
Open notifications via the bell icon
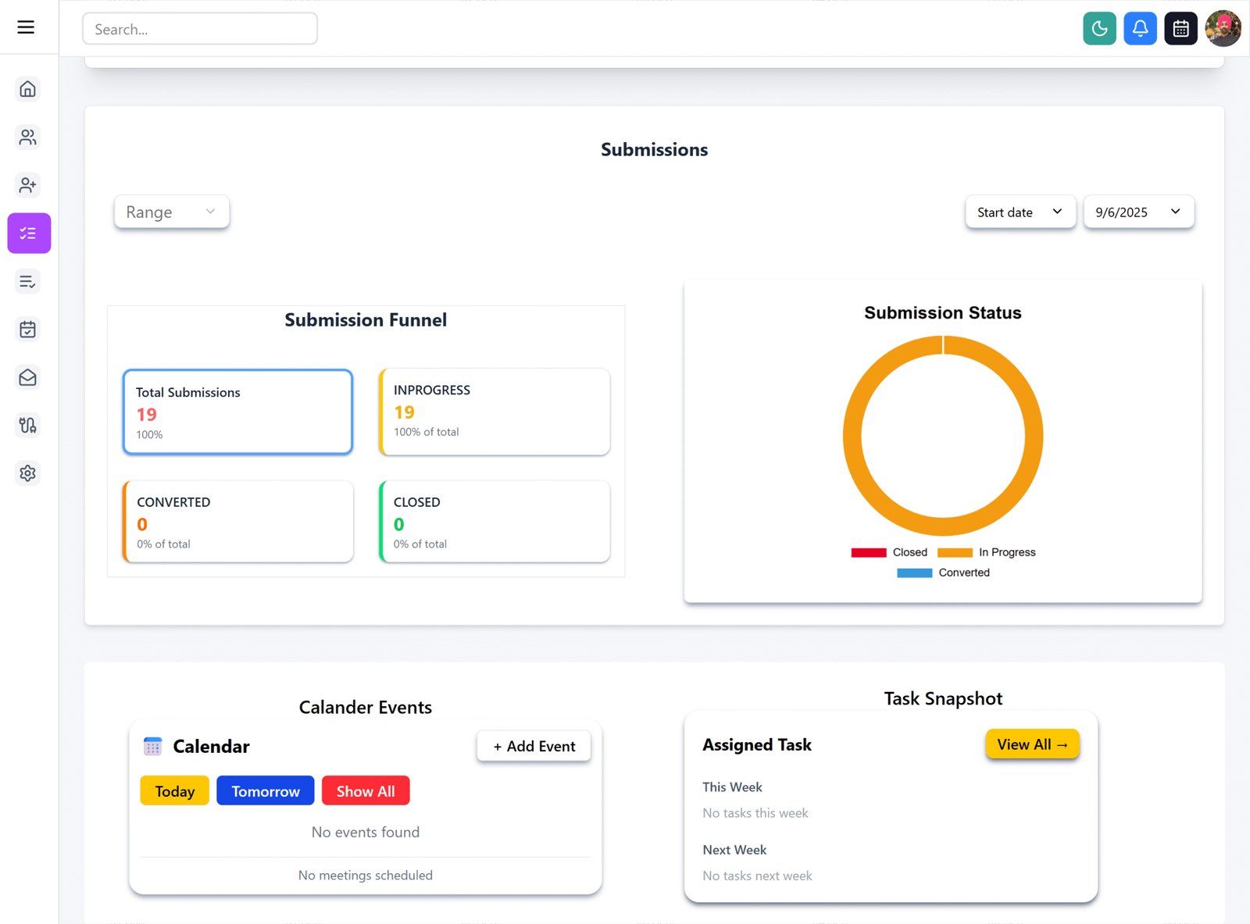point(1140,28)
